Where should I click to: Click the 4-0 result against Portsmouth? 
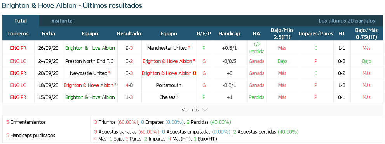click(x=129, y=85)
